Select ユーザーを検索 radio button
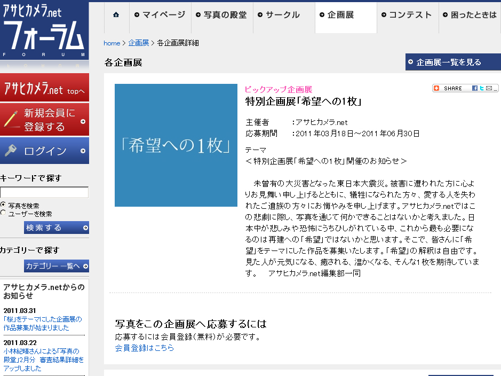The width and height of the screenshot is (501, 376). 3,213
